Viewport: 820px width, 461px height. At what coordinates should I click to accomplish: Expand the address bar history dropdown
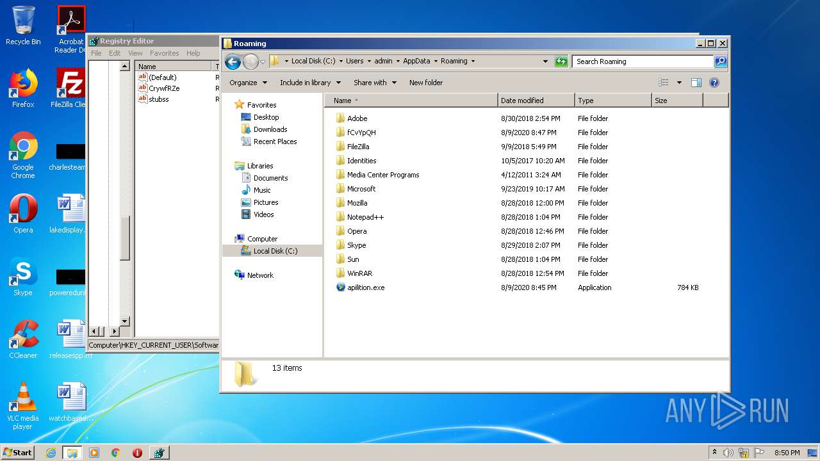click(x=545, y=61)
